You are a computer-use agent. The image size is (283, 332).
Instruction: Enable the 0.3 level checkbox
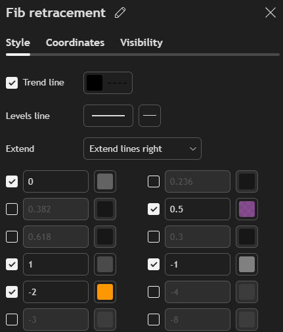154,237
